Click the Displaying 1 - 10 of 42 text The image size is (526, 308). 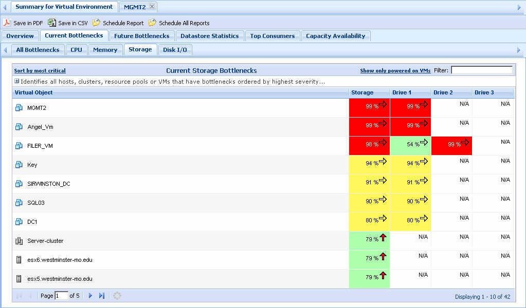[x=482, y=297]
